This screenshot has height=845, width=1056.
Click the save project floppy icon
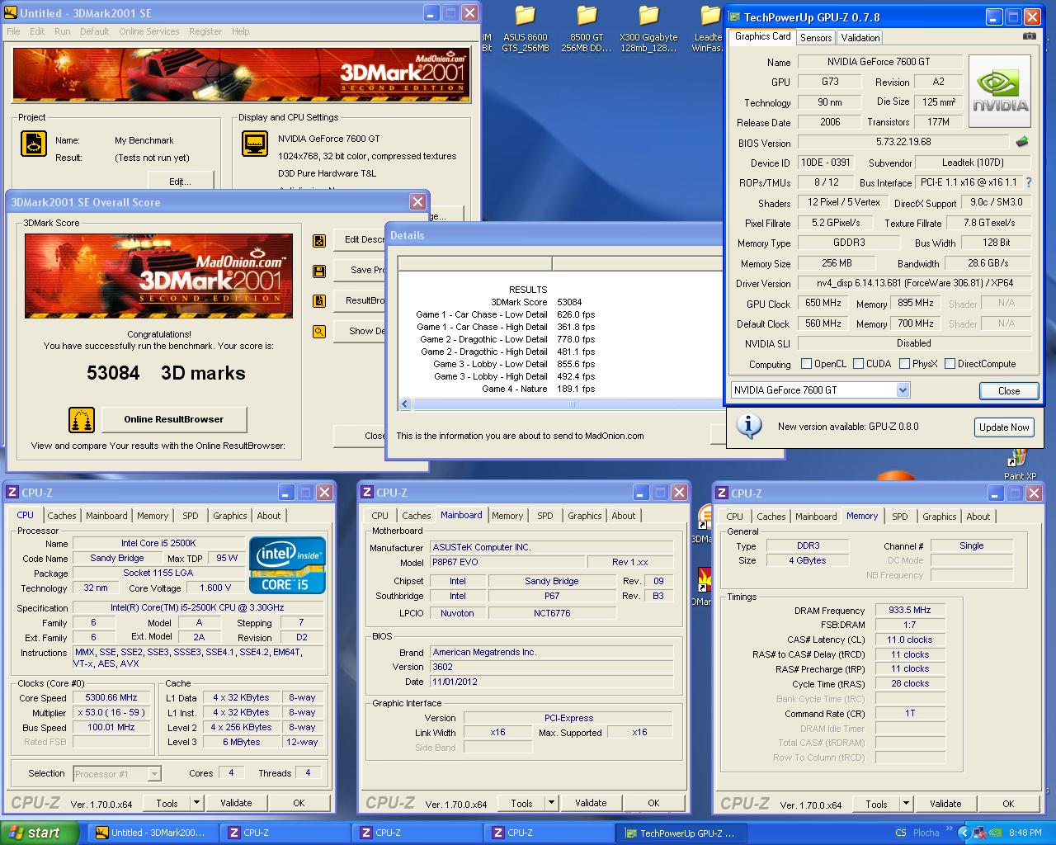pyautogui.click(x=319, y=271)
